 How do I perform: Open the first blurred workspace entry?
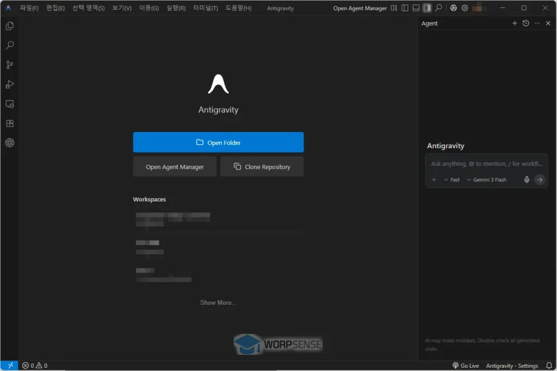tap(219, 219)
